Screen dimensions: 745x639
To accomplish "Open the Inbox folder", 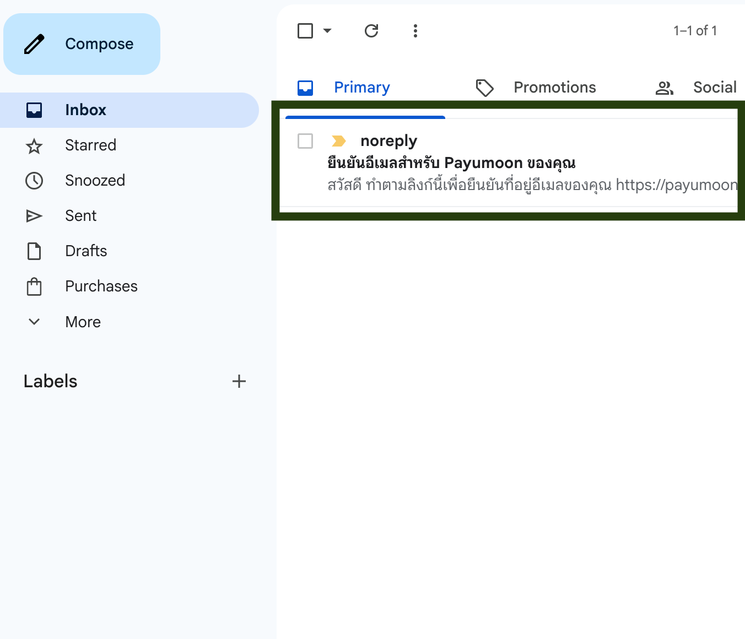I will pyautogui.click(x=85, y=110).
